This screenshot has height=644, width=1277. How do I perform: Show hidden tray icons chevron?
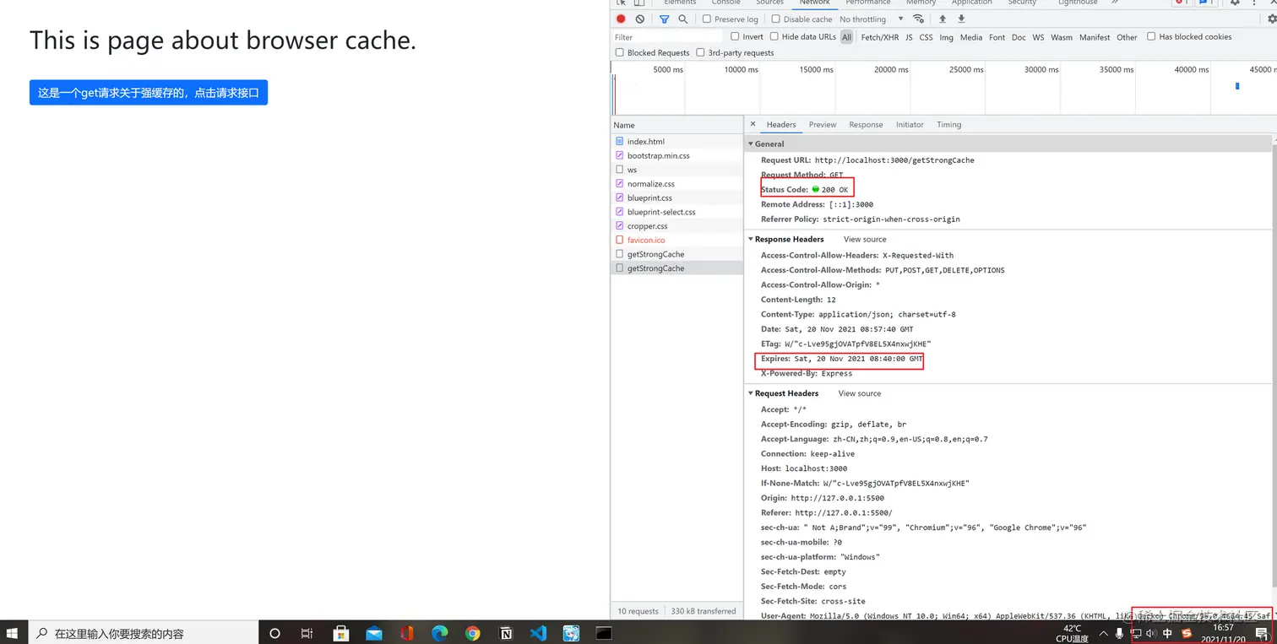tap(1103, 633)
